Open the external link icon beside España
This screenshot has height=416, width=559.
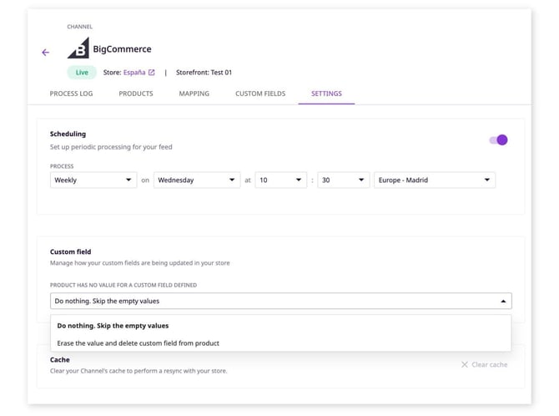click(152, 73)
